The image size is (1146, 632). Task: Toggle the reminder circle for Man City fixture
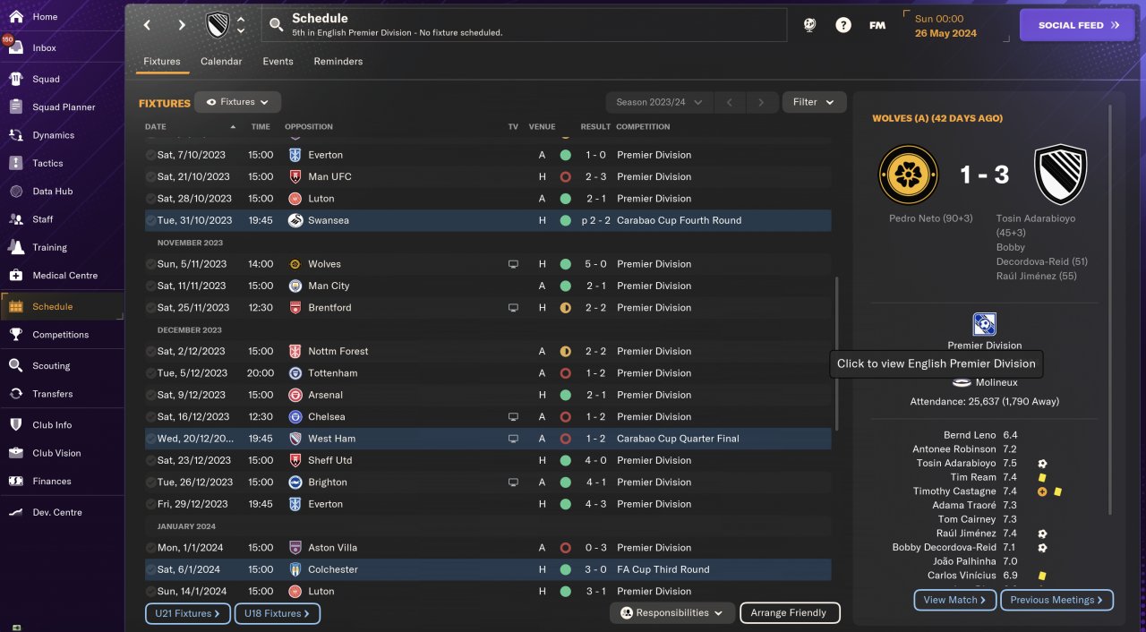click(x=150, y=286)
